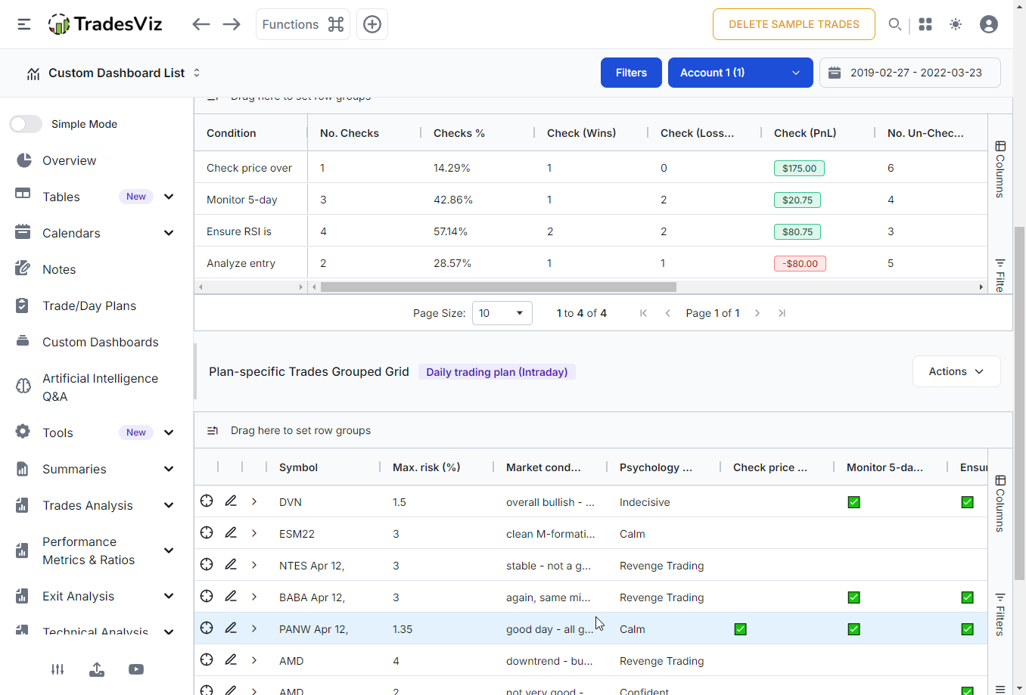Open Custom Dashboards in sidebar
Screen dimensions: 1026x695
click(x=100, y=342)
